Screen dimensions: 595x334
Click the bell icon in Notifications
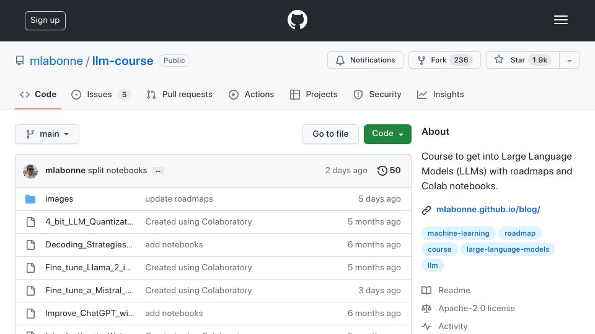340,60
